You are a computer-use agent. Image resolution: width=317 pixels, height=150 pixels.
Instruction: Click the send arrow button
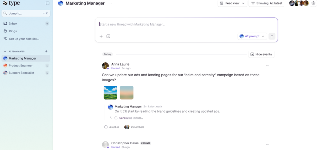click(x=272, y=36)
